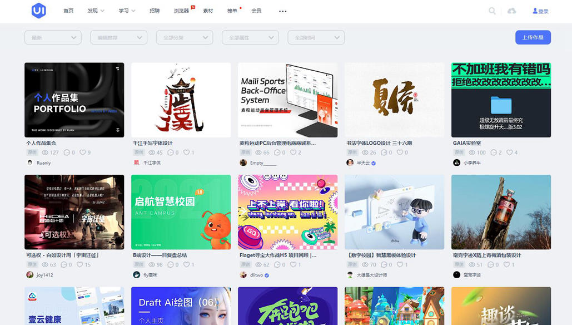572x325 pixels.
Task: Open the 上不上岸看你啦 colorful thumbnail
Action: pos(288,212)
